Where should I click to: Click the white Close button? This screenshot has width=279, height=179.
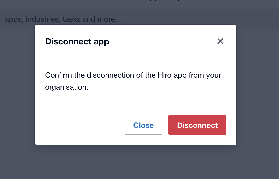click(x=144, y=125)
